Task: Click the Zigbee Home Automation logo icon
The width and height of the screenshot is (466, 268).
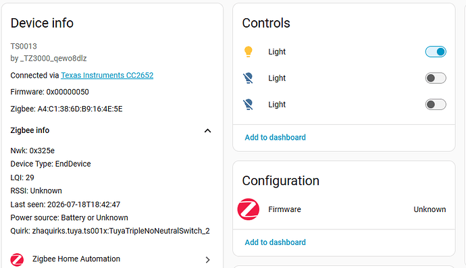Action: (17, 260)
